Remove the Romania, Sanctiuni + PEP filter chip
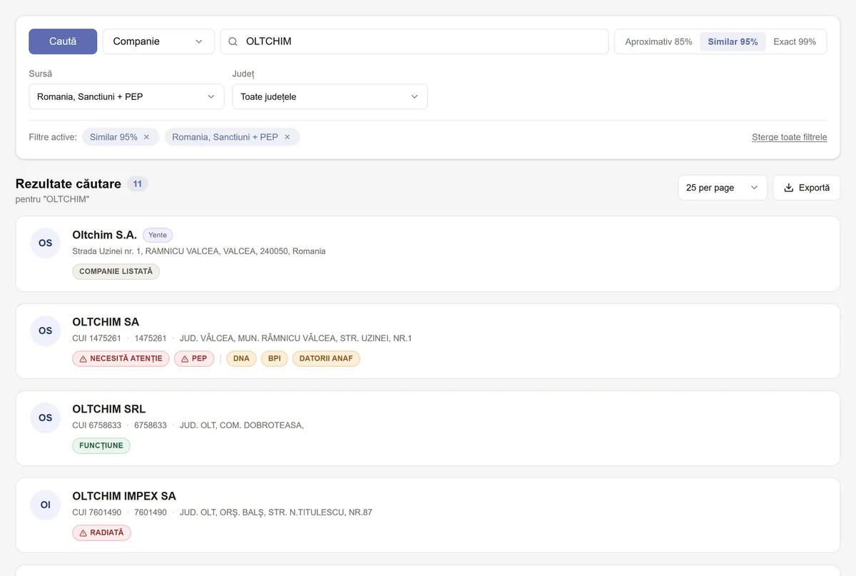The height and width of the screenshot is (576, 856). [x=287, y=137]
